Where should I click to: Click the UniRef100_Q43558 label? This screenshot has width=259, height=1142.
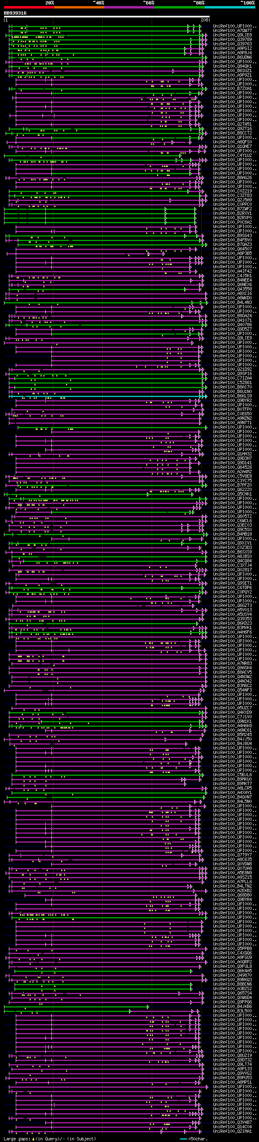[232, 289]
